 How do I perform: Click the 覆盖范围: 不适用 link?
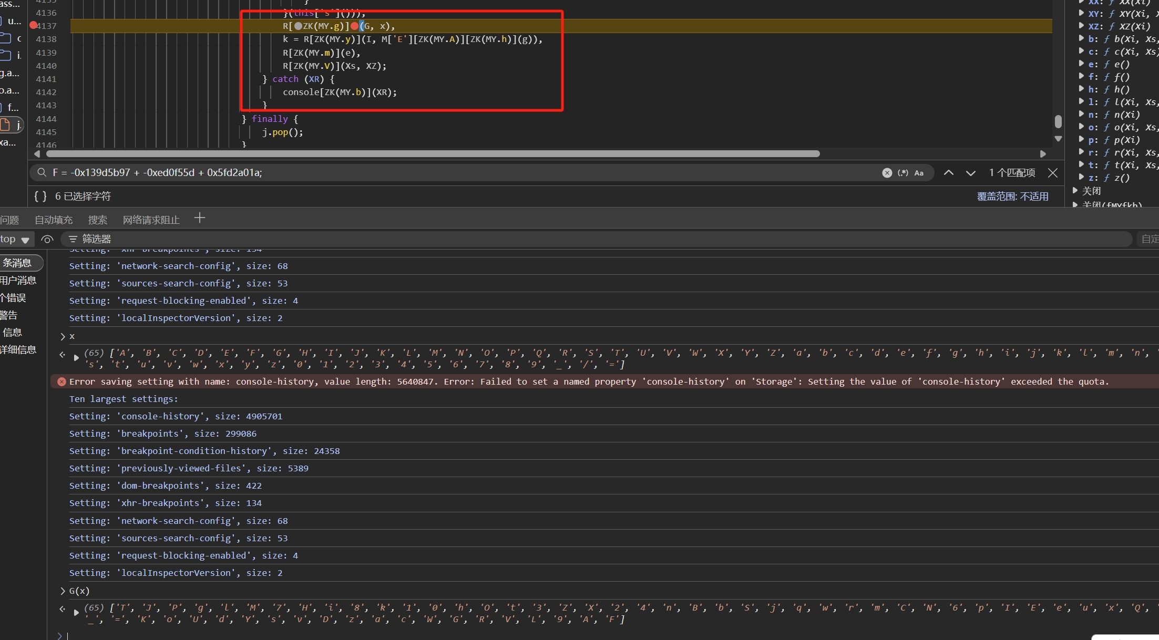click(1012, 196)
